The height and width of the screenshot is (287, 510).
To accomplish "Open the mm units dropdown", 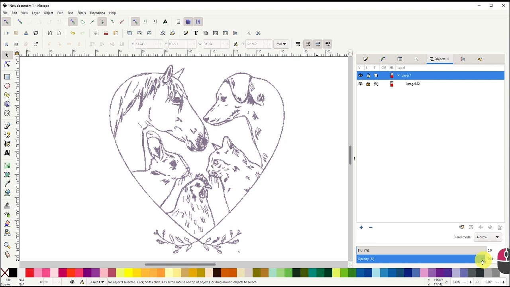I will pyautogui.click(x=281, y=44).
